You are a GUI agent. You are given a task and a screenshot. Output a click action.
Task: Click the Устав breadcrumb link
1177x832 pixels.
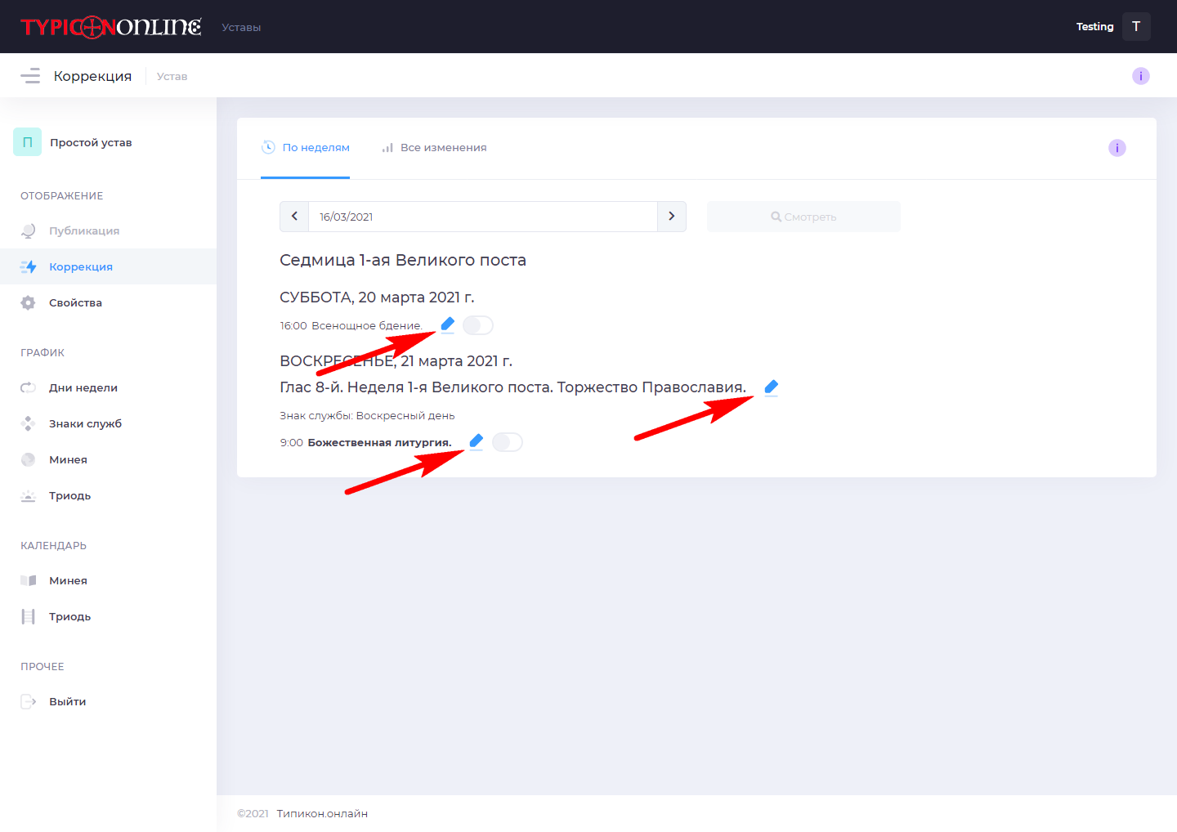tap(172, 76)
